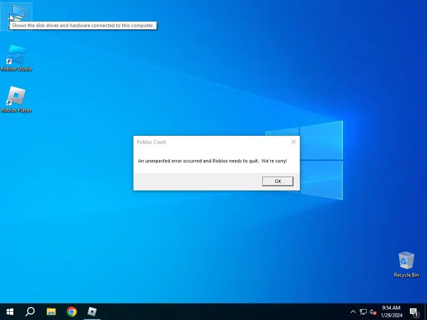Select the Roblox Player desktop shortcut
This screenshot has height=320, width=427.
tap(16, 100)
